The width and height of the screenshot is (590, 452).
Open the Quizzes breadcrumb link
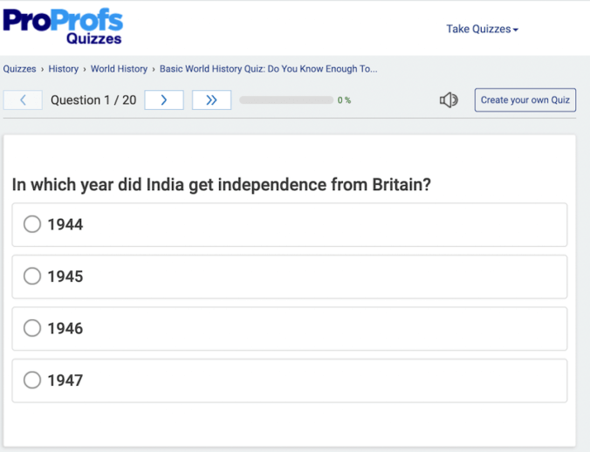click(19, 69)
